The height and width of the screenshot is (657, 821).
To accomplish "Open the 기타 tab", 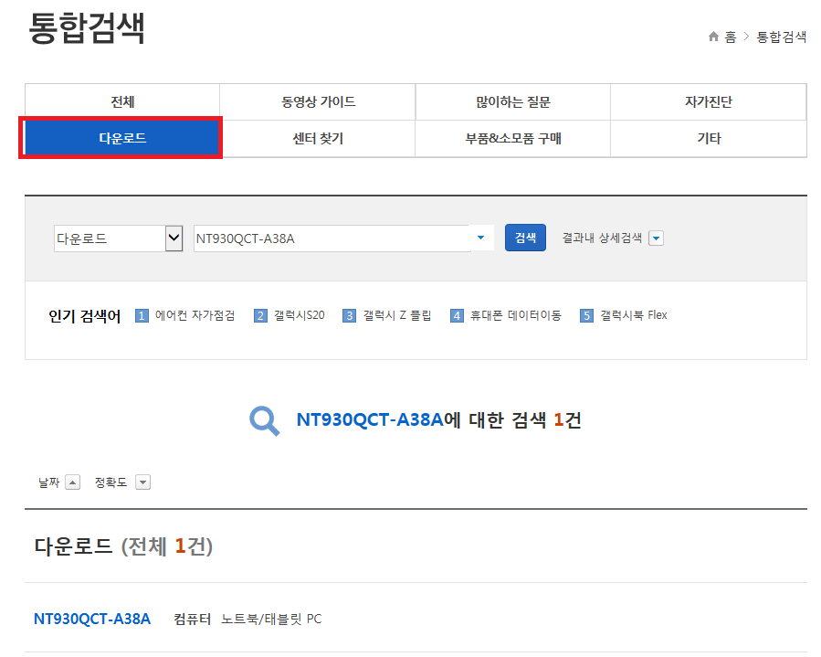I will (709, 138).
